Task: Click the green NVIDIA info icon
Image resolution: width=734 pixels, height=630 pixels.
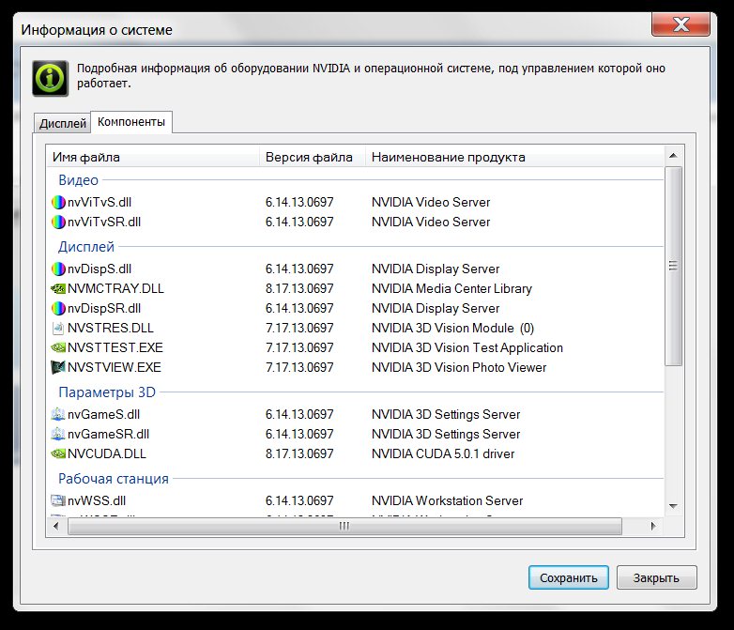Action: 50,78
